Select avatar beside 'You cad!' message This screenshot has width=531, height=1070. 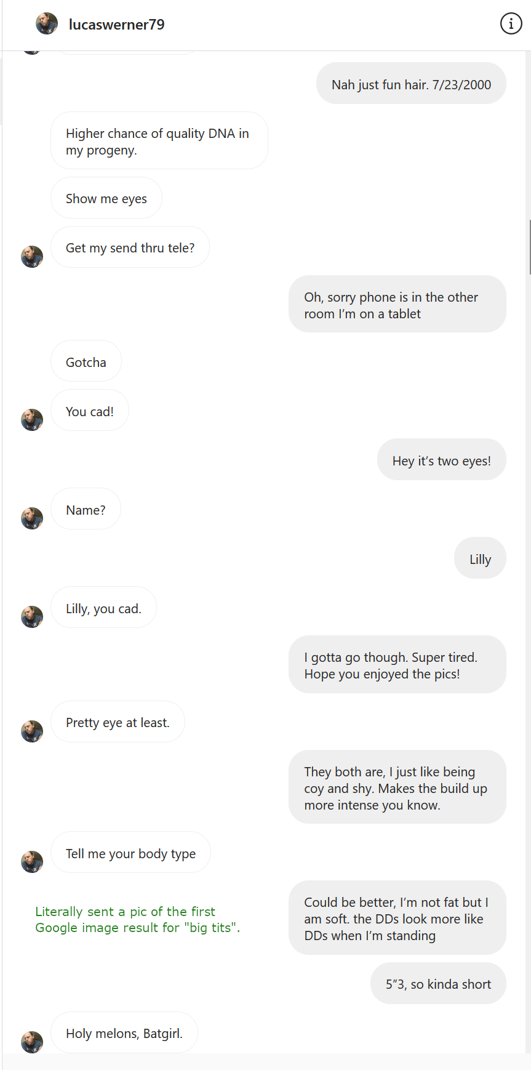[32, 420]
